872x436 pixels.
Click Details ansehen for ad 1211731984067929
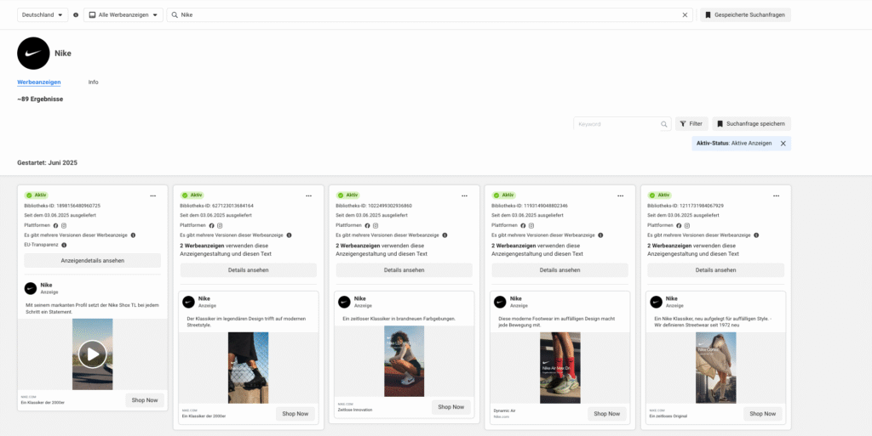(715, 270)
